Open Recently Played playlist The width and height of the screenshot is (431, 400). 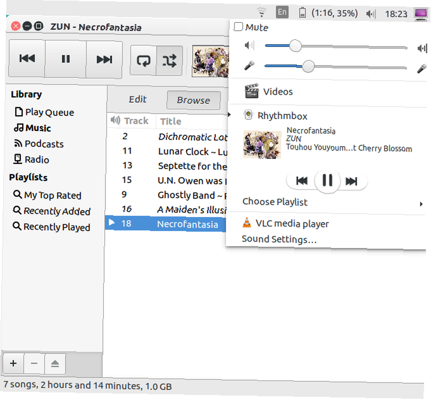pyautogui.click(x=51, y=227)
